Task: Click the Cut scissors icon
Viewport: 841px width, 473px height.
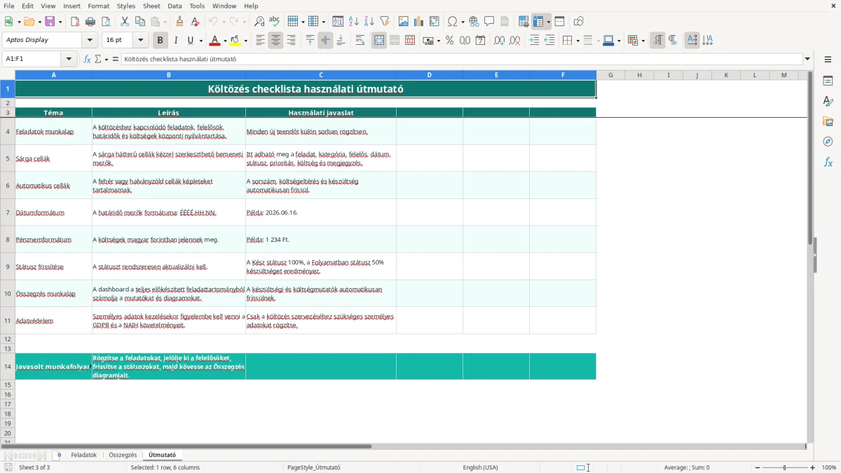Action: pyautogui.click(x=124, y=22)
